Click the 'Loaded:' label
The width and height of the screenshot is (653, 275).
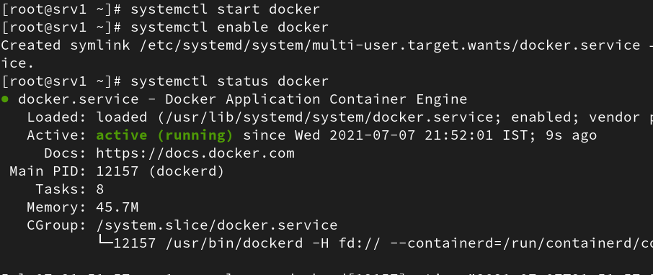click(57, 117)
